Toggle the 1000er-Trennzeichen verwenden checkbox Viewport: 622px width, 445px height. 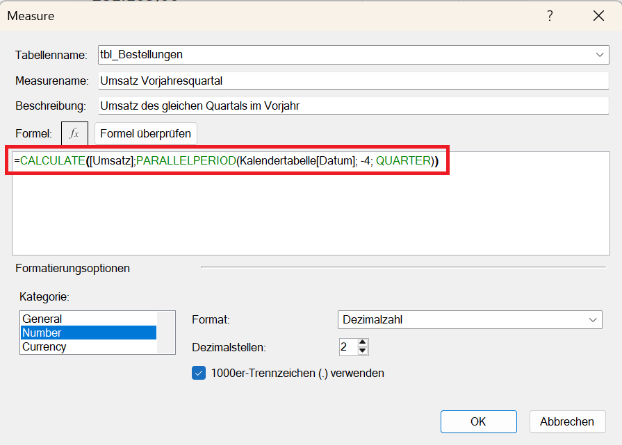198,373
